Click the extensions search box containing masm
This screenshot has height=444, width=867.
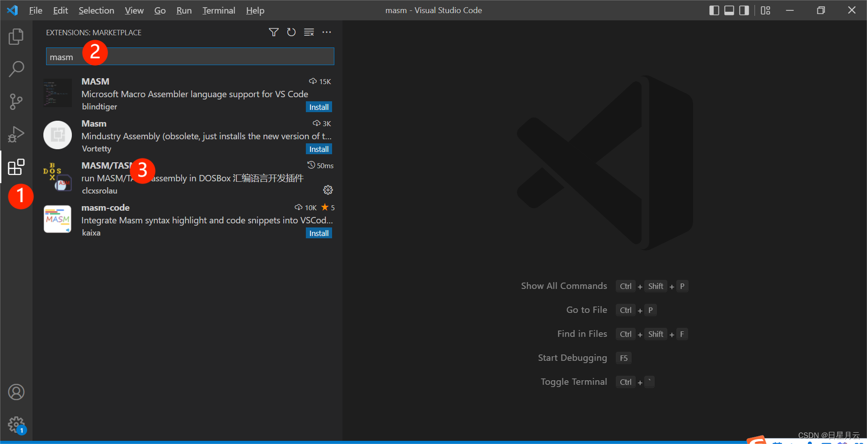pyautogui.click(x=190, y=57)
